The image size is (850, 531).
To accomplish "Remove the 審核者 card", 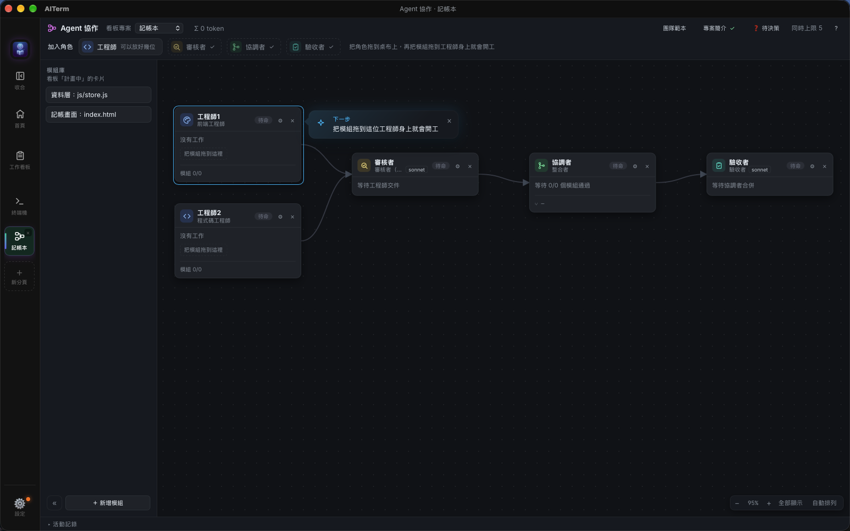I will pos(470,166).
